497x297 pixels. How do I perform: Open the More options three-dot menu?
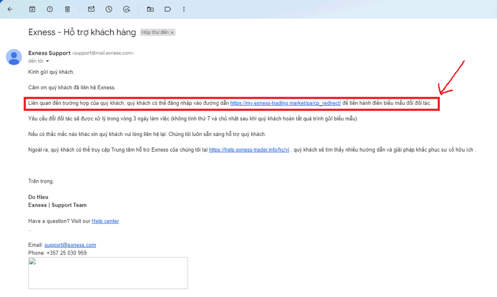184,9
